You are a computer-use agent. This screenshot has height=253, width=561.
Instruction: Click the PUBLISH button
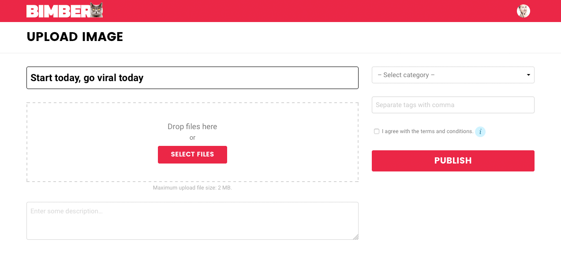453,161
